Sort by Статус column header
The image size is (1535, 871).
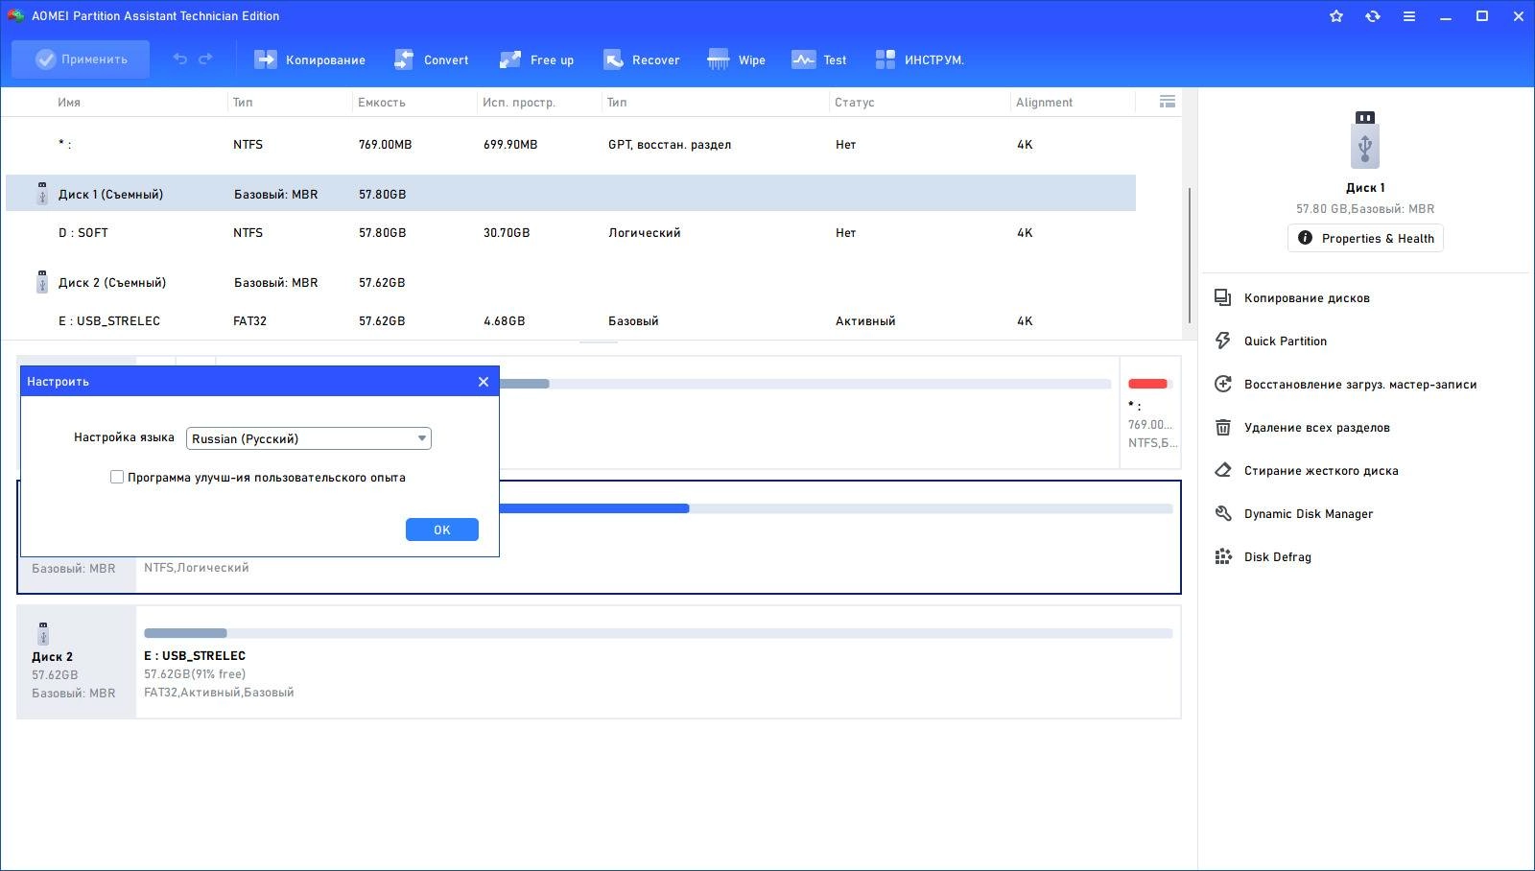click(855, 103)
